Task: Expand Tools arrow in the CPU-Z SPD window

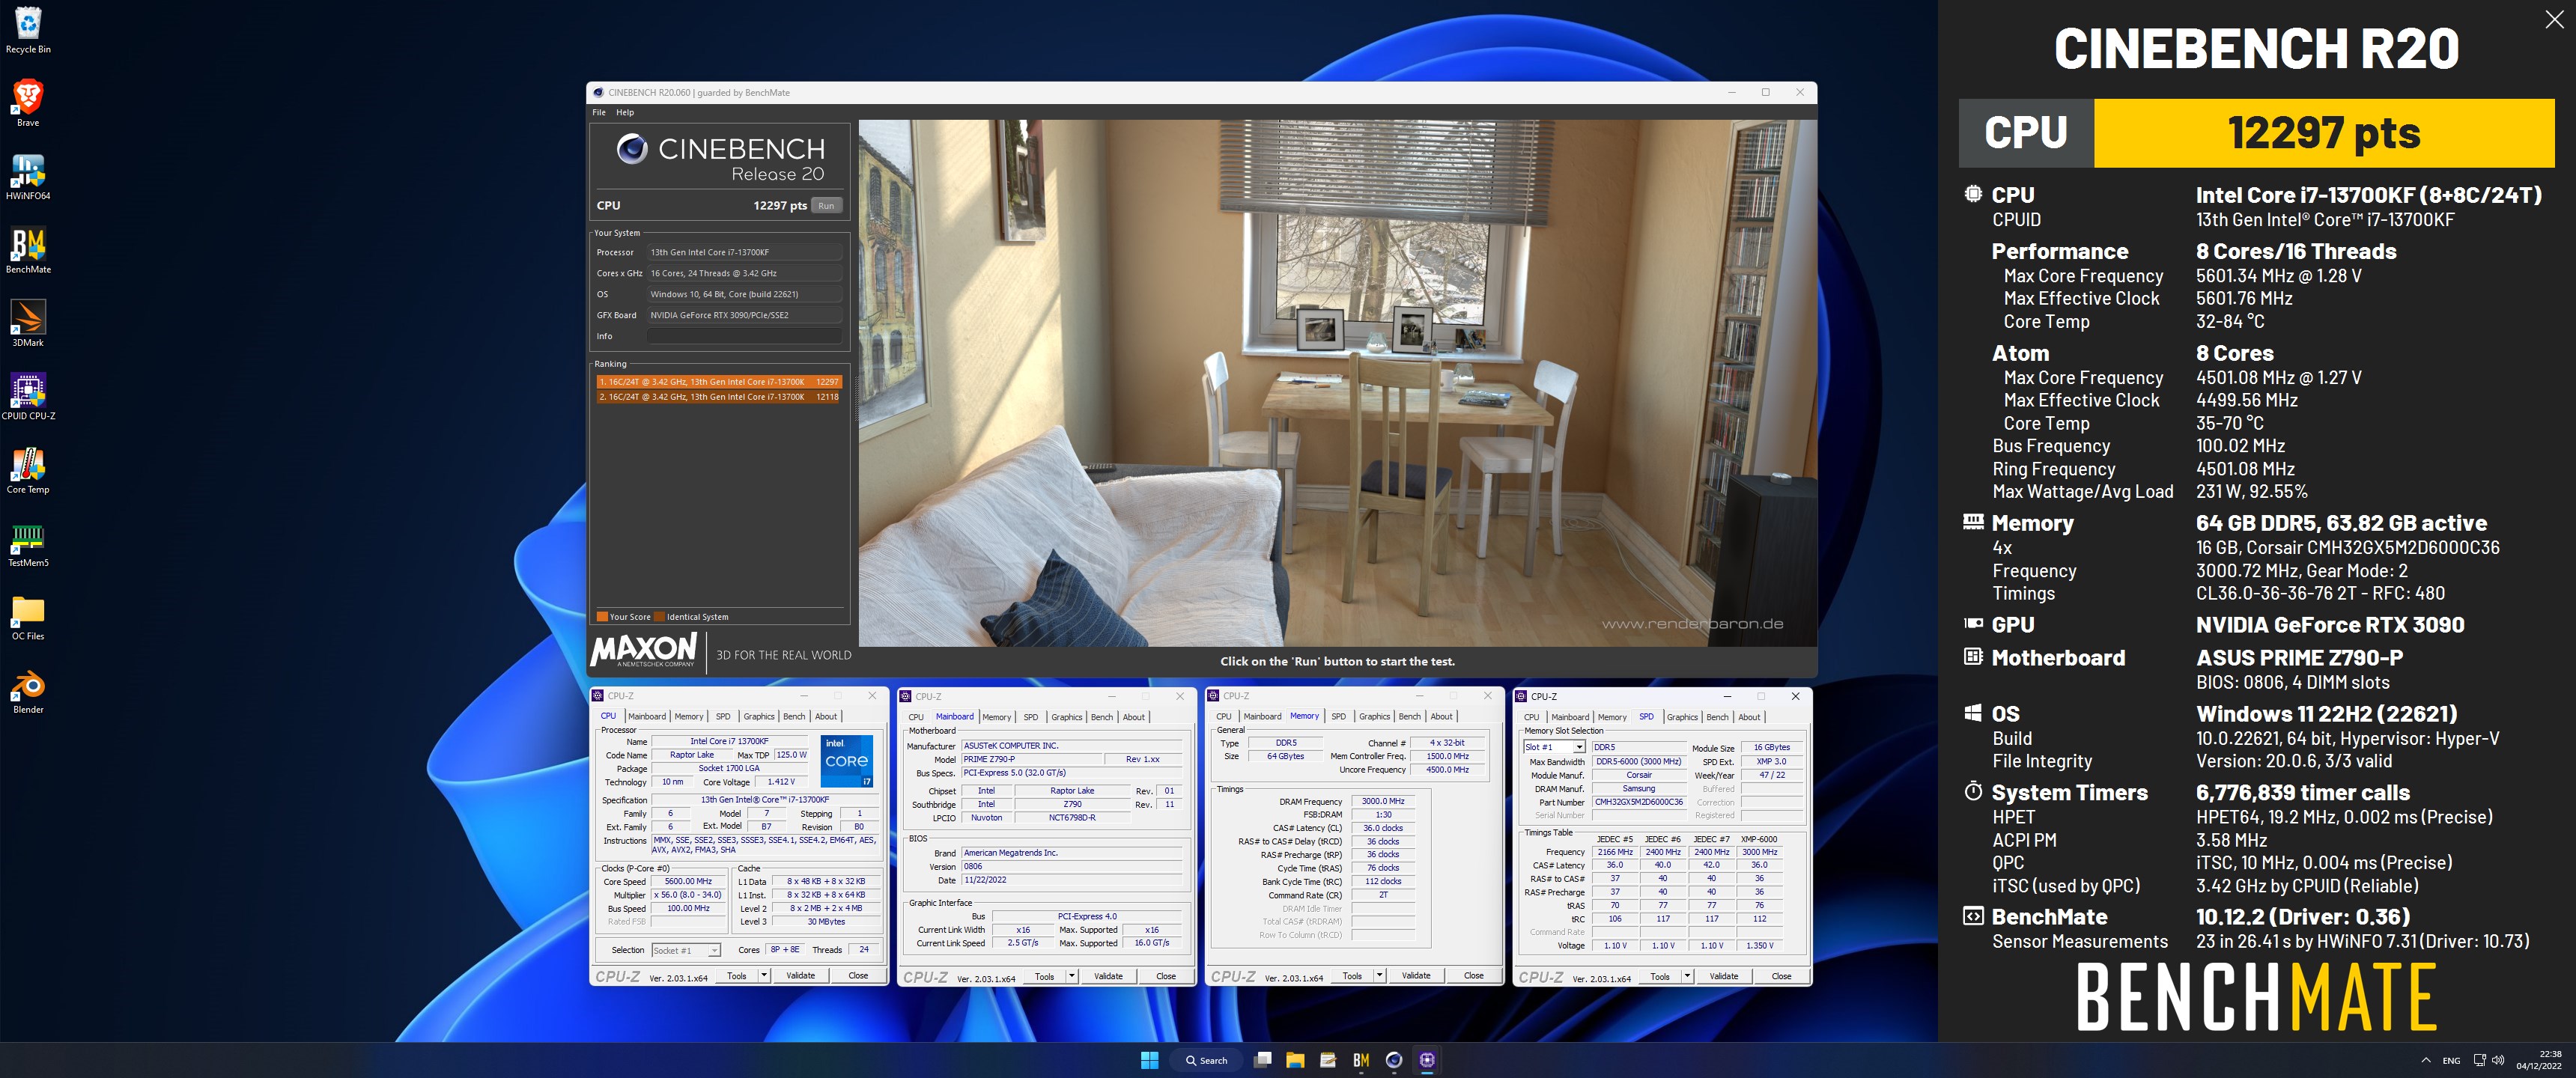Action: 1688,976
